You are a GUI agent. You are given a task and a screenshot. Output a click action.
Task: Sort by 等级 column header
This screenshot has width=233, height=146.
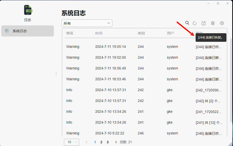[x=70, y=33]
